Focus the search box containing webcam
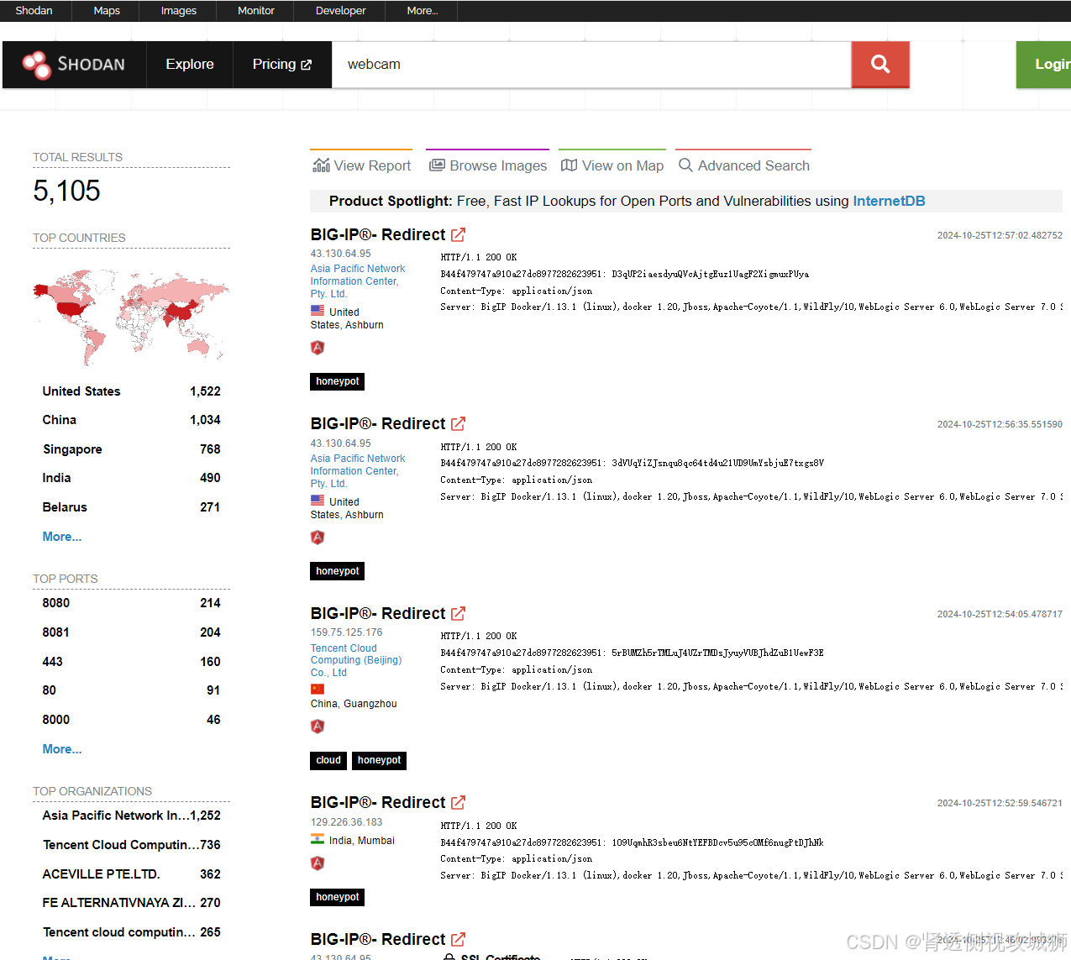This screenshot has height=960, width=1071. pyautogui.click(x=592, y=65)
